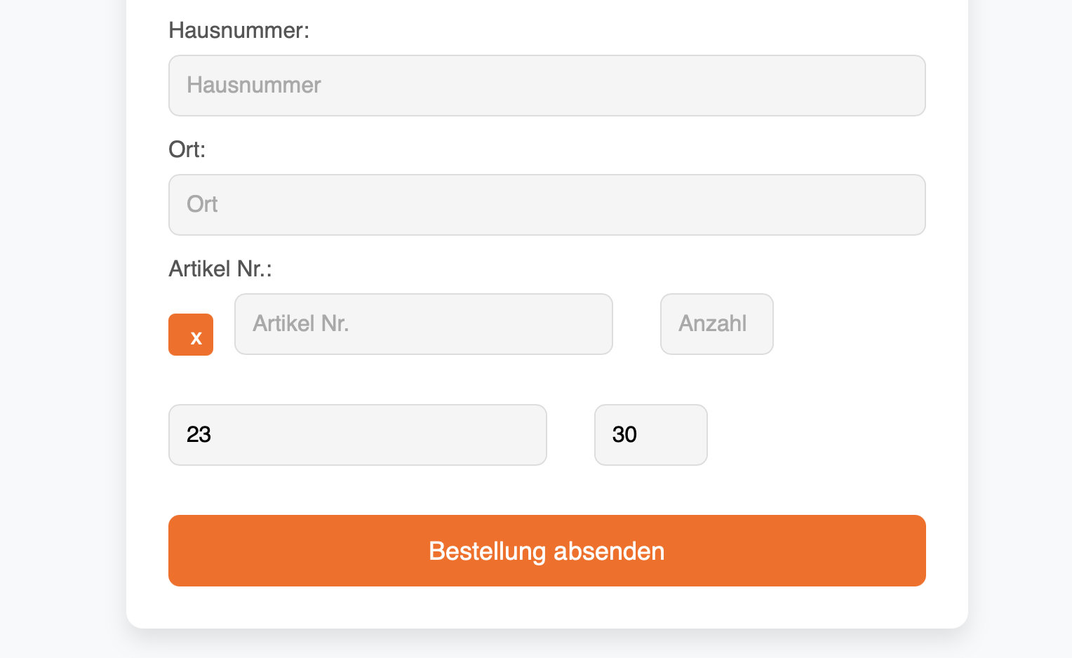Edit the quantity value 30

(650, 435)
